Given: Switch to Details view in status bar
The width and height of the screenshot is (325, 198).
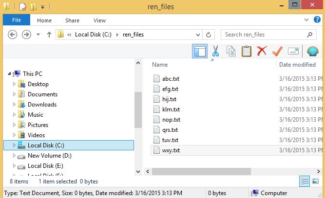Looking at the screenshot, I should (x=305, y=181).
